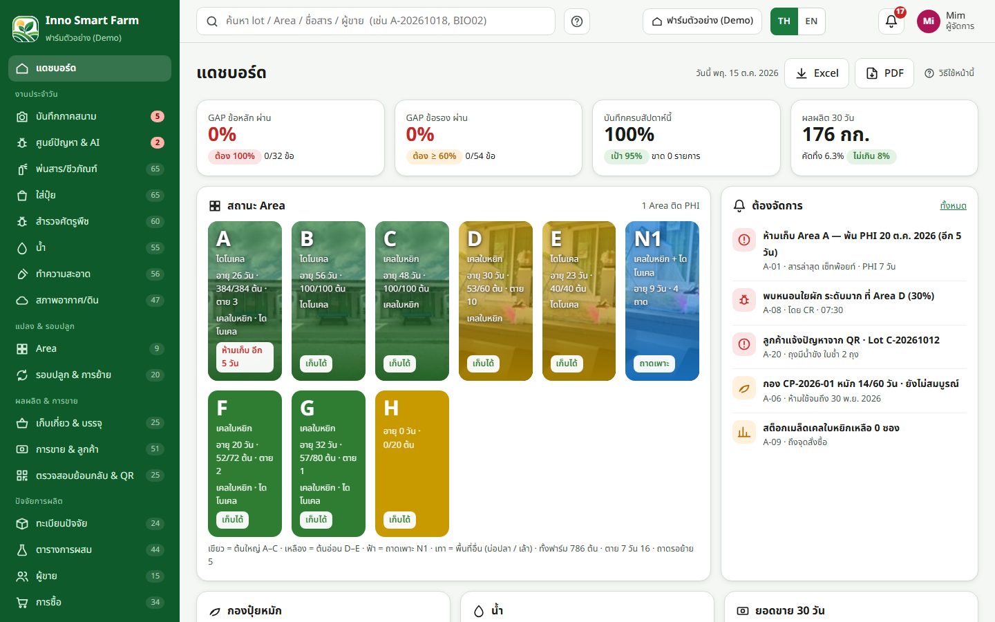Image resolution: width=995 pixels, height=622 pixels.
Task: Open the Area A status card
Action: 245,301
